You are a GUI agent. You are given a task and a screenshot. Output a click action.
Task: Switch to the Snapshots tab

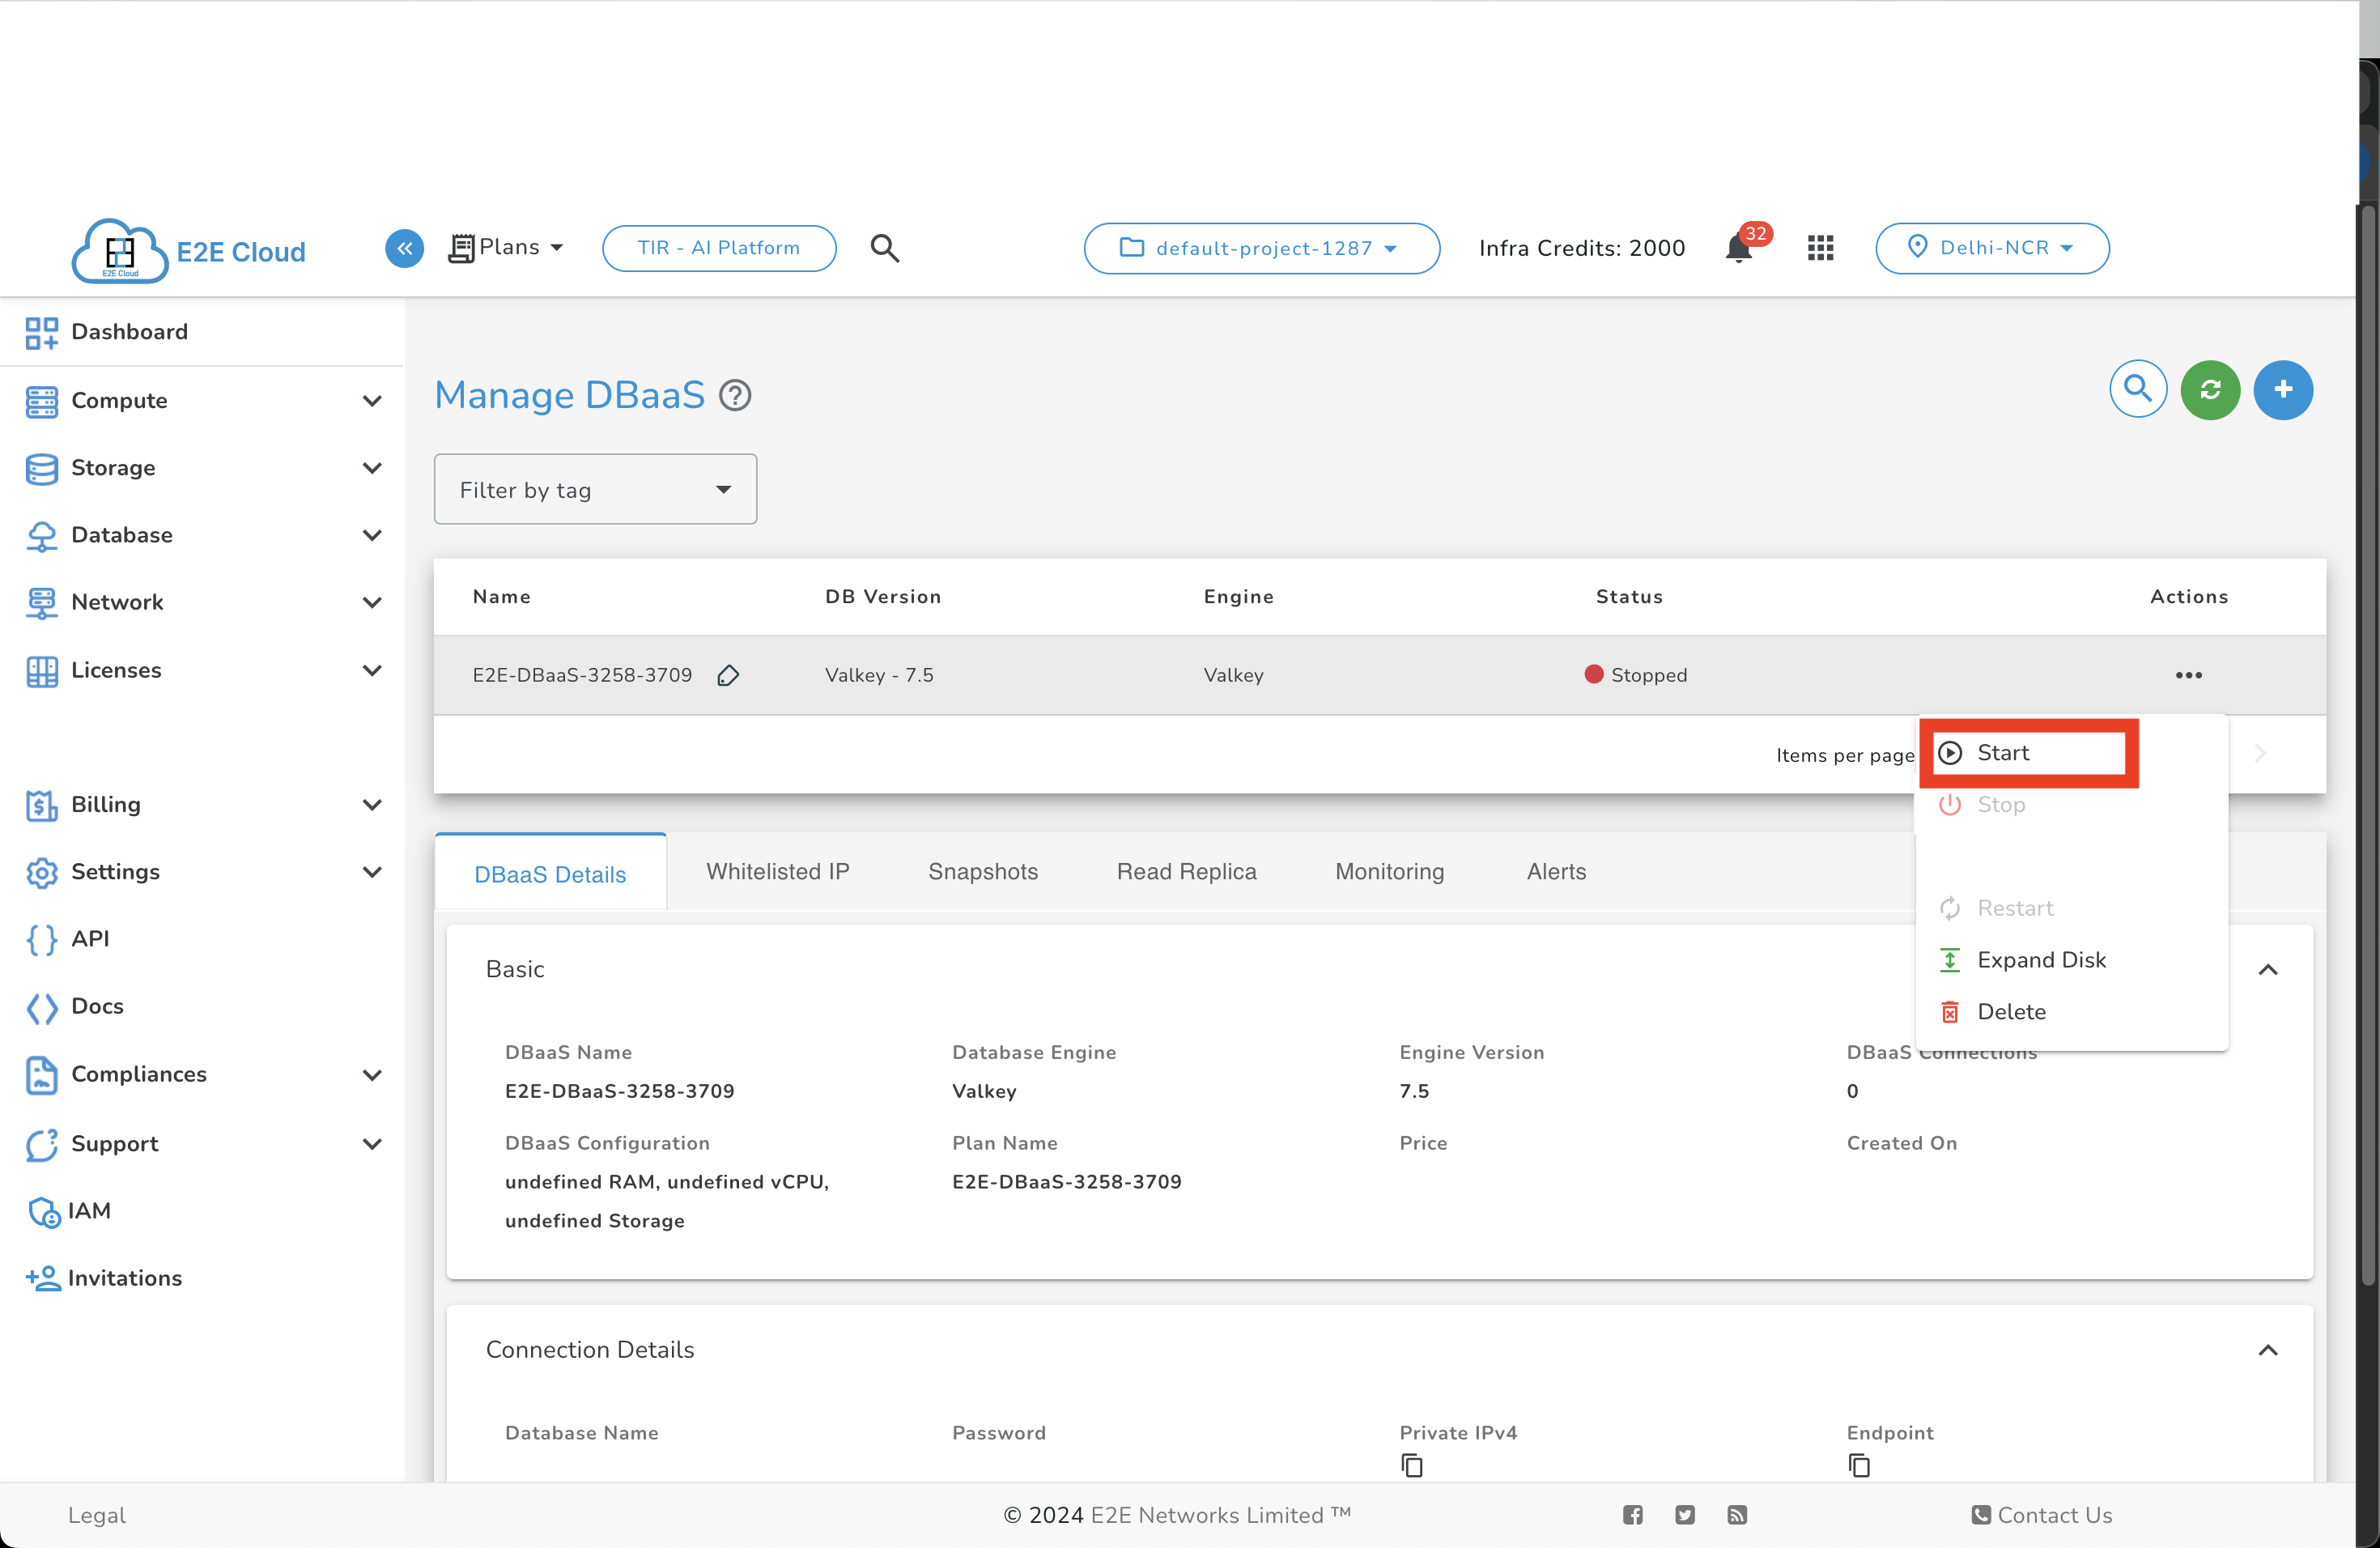tap(982, 872)
